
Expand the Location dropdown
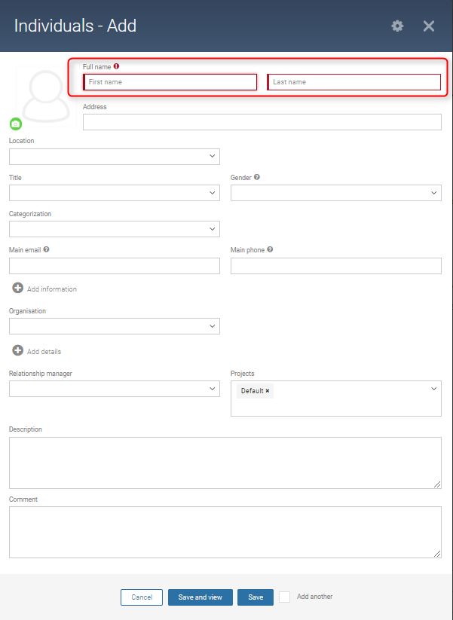point(115,157)
